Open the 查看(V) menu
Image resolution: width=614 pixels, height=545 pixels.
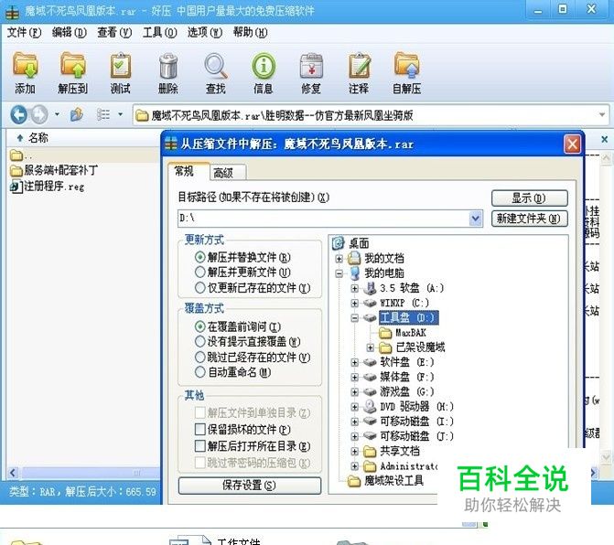(114, 32)
